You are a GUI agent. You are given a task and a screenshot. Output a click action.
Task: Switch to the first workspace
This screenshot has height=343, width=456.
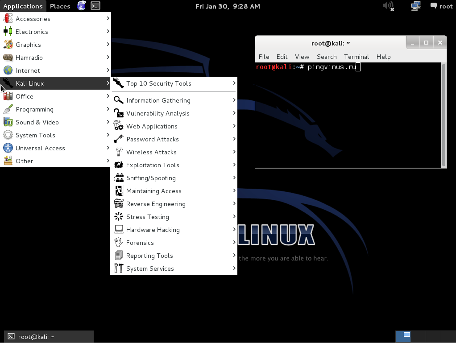click(x=403, y=337)
